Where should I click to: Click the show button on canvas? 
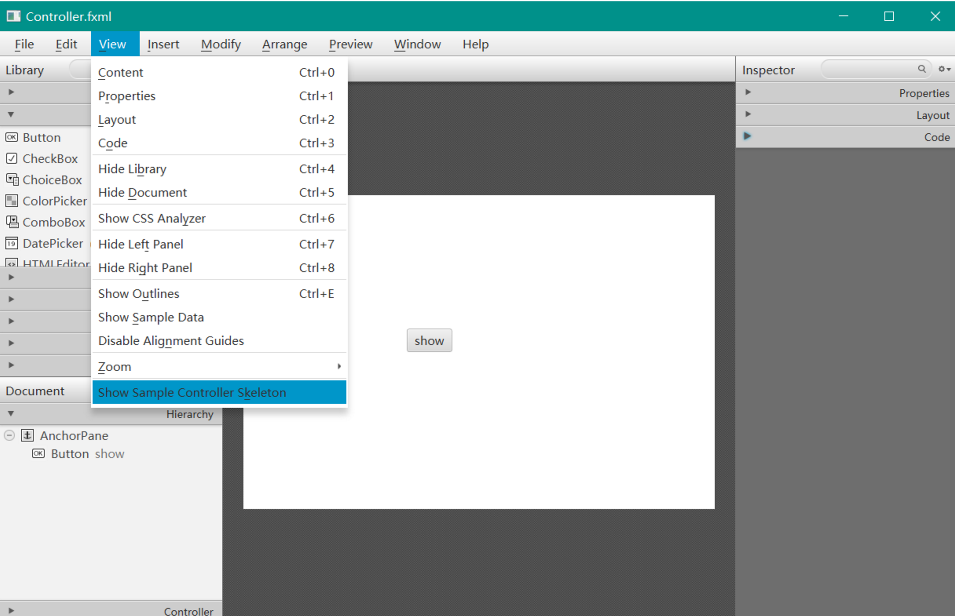point(429,341)
